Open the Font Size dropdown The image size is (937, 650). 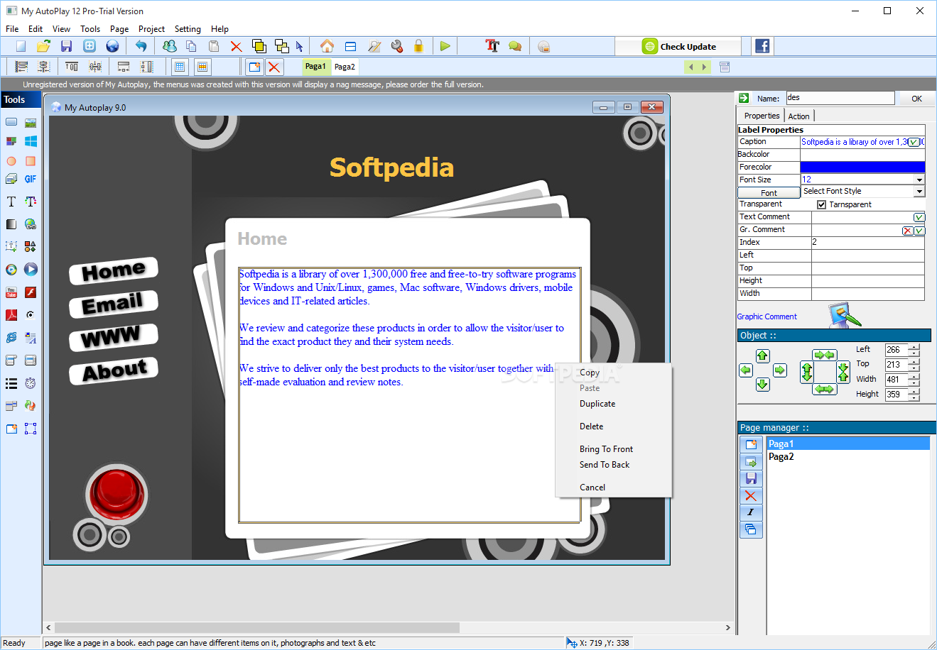coord(919,180)
